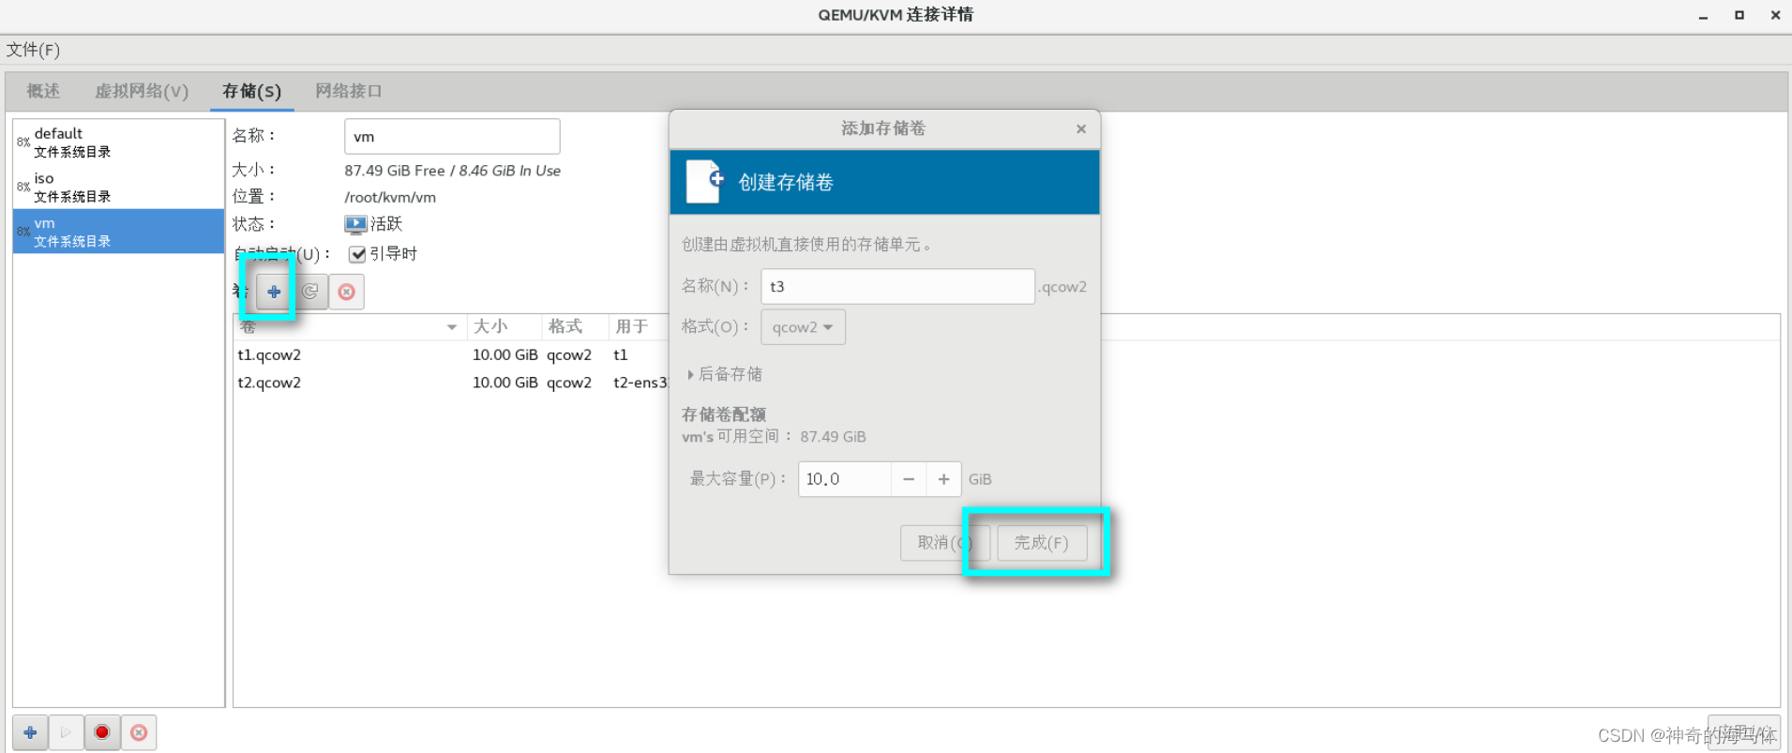Screen dimensions: 1792x753
Task: Decrease max capacity with minus button
Action: tap(909, 479)
